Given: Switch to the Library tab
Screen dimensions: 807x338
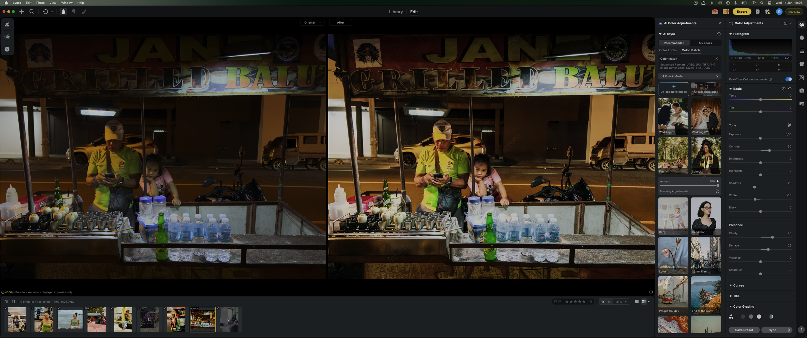Looking at the screenshot, I should click(396, 12).
